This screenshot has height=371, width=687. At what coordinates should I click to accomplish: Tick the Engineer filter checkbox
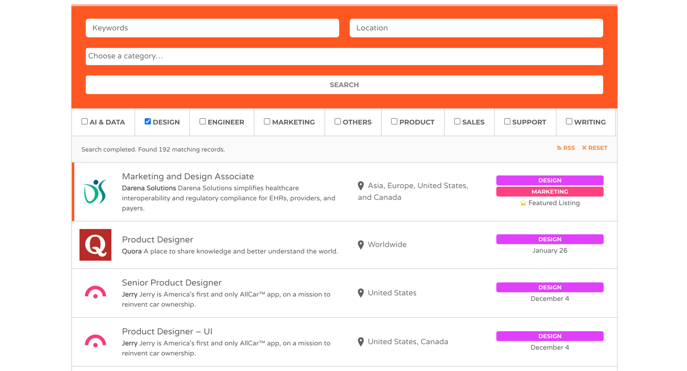[203, 121]
